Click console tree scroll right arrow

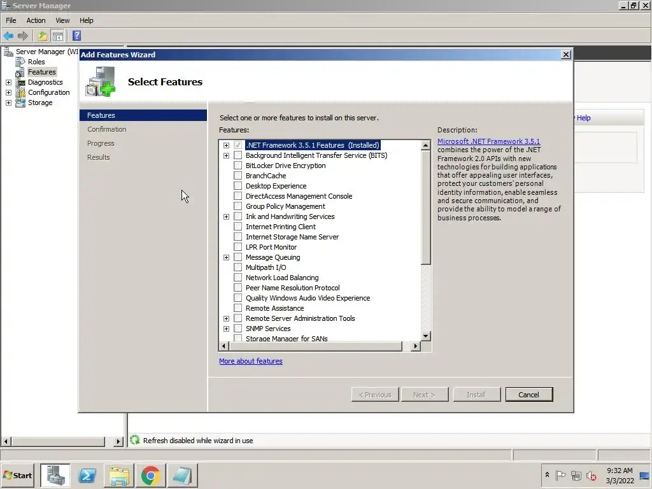pyautogui.click(x=118, y=441)
